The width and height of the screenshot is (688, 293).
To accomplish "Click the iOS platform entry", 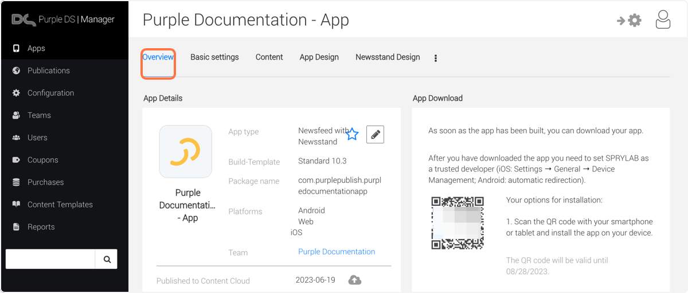I will [296, 232].
